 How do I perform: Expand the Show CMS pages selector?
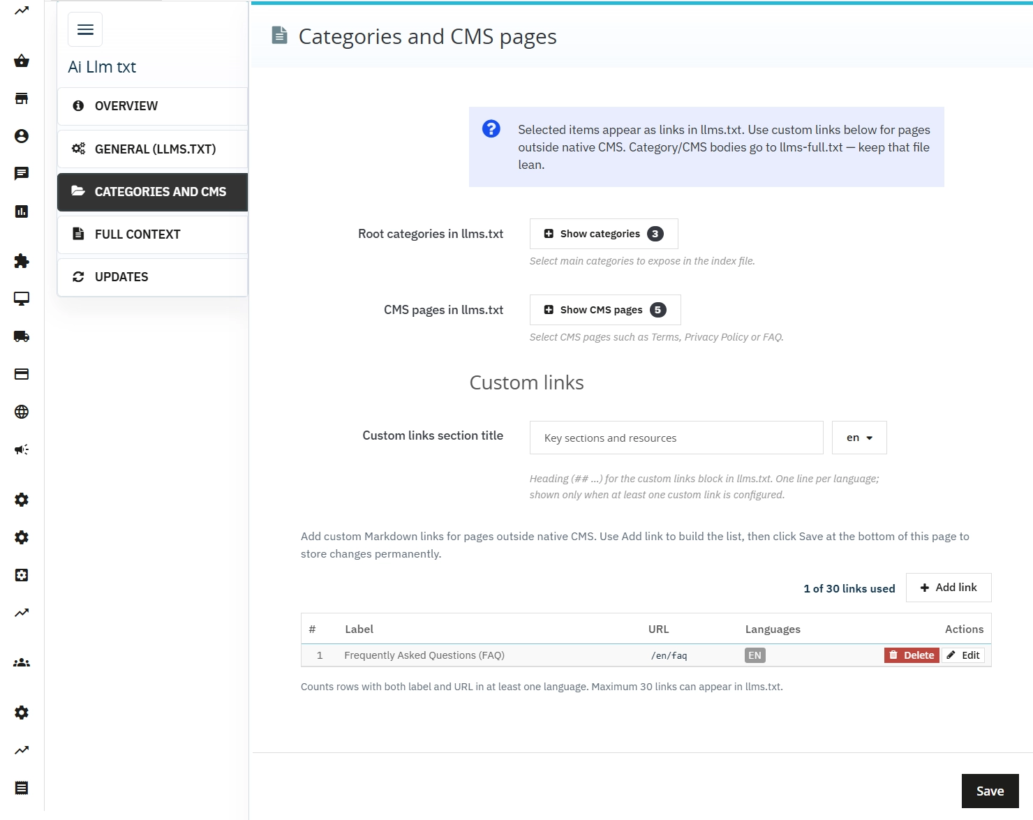click(x=605, y=310)
